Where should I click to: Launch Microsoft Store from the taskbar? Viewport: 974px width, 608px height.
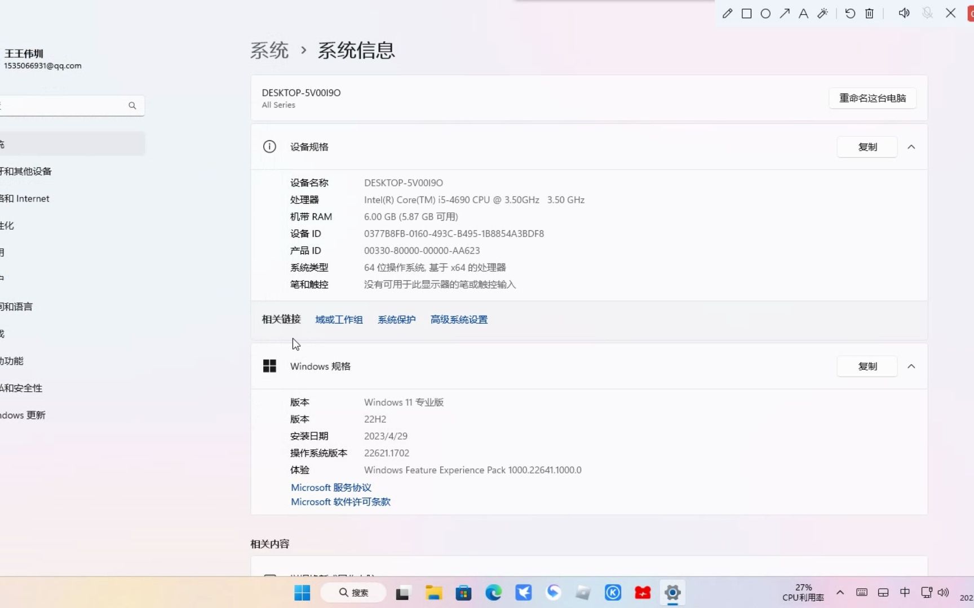pos(463,593)
